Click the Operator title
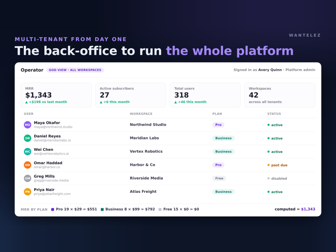Screen dimensions: 336x252 [32, 70]
